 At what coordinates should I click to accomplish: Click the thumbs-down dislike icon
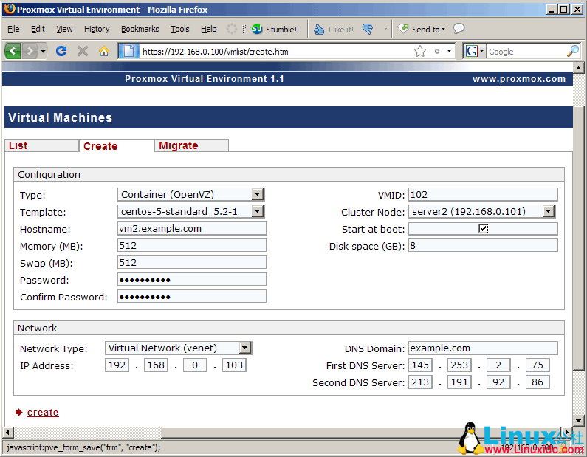[x=367, y=30]
